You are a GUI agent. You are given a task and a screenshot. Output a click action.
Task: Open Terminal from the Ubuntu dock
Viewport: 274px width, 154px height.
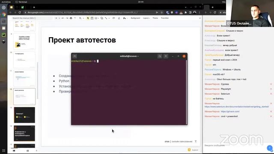(4, 21)
